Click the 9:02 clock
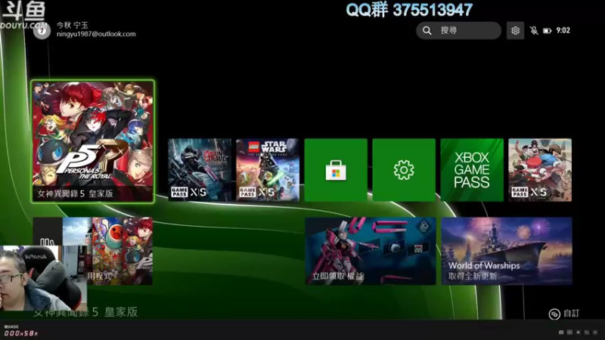 (563, 30)
